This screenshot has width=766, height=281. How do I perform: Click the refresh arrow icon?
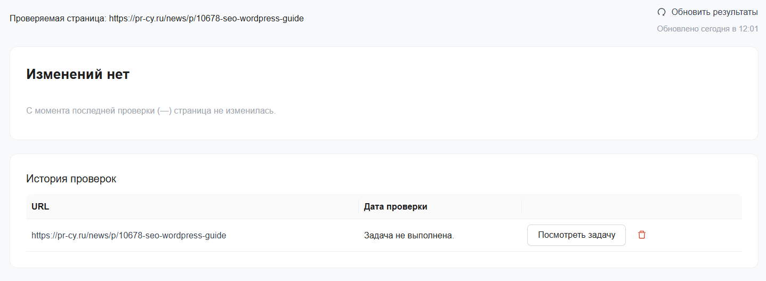[662, 12]
